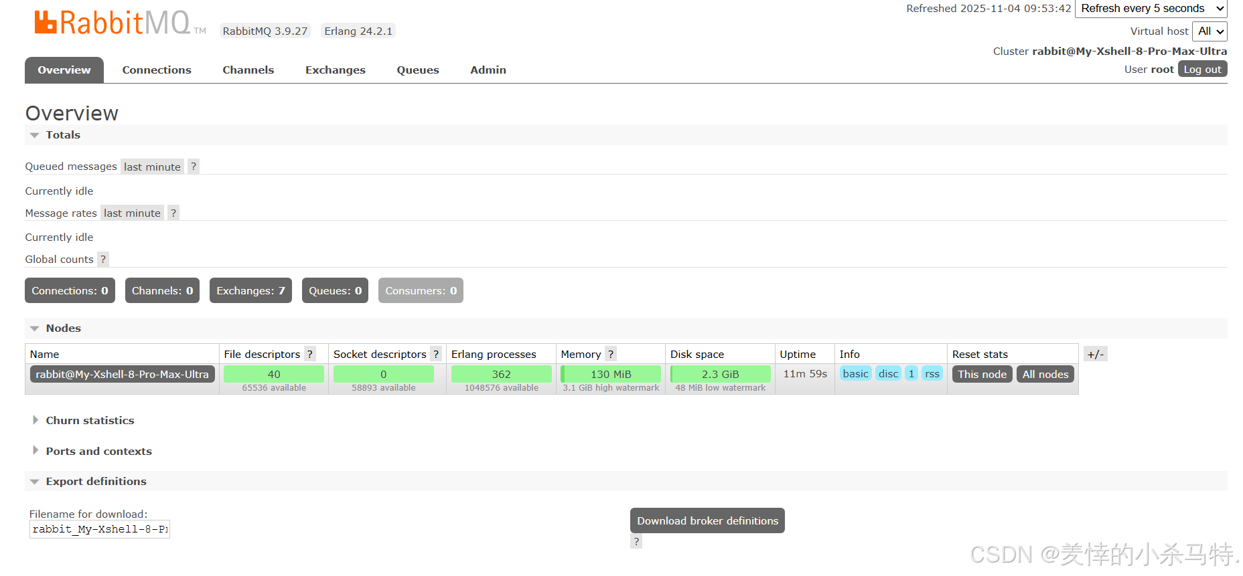Click Download broker definitions button
The width and height of the screenshot is (1243, 576).
click(707, 521)
